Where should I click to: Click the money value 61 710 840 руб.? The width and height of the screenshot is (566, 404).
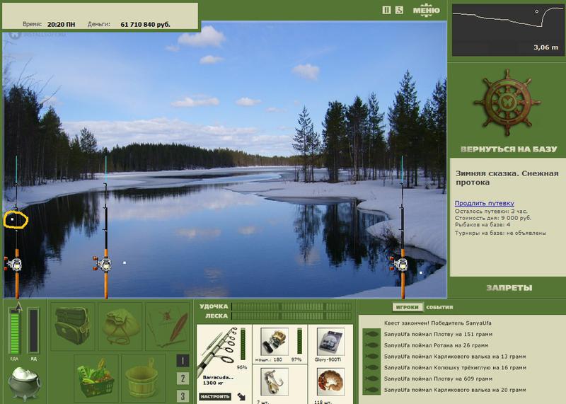click(145, 25)
